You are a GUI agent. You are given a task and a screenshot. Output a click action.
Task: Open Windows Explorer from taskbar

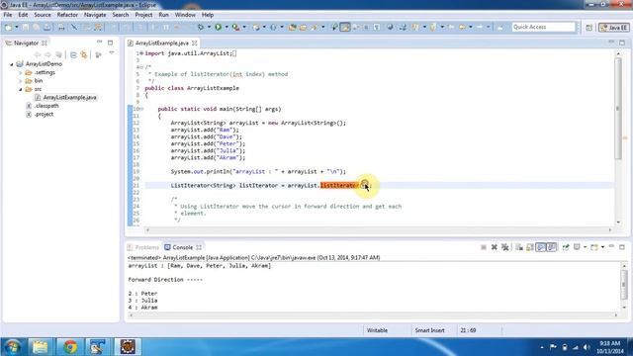coord(40,347)
